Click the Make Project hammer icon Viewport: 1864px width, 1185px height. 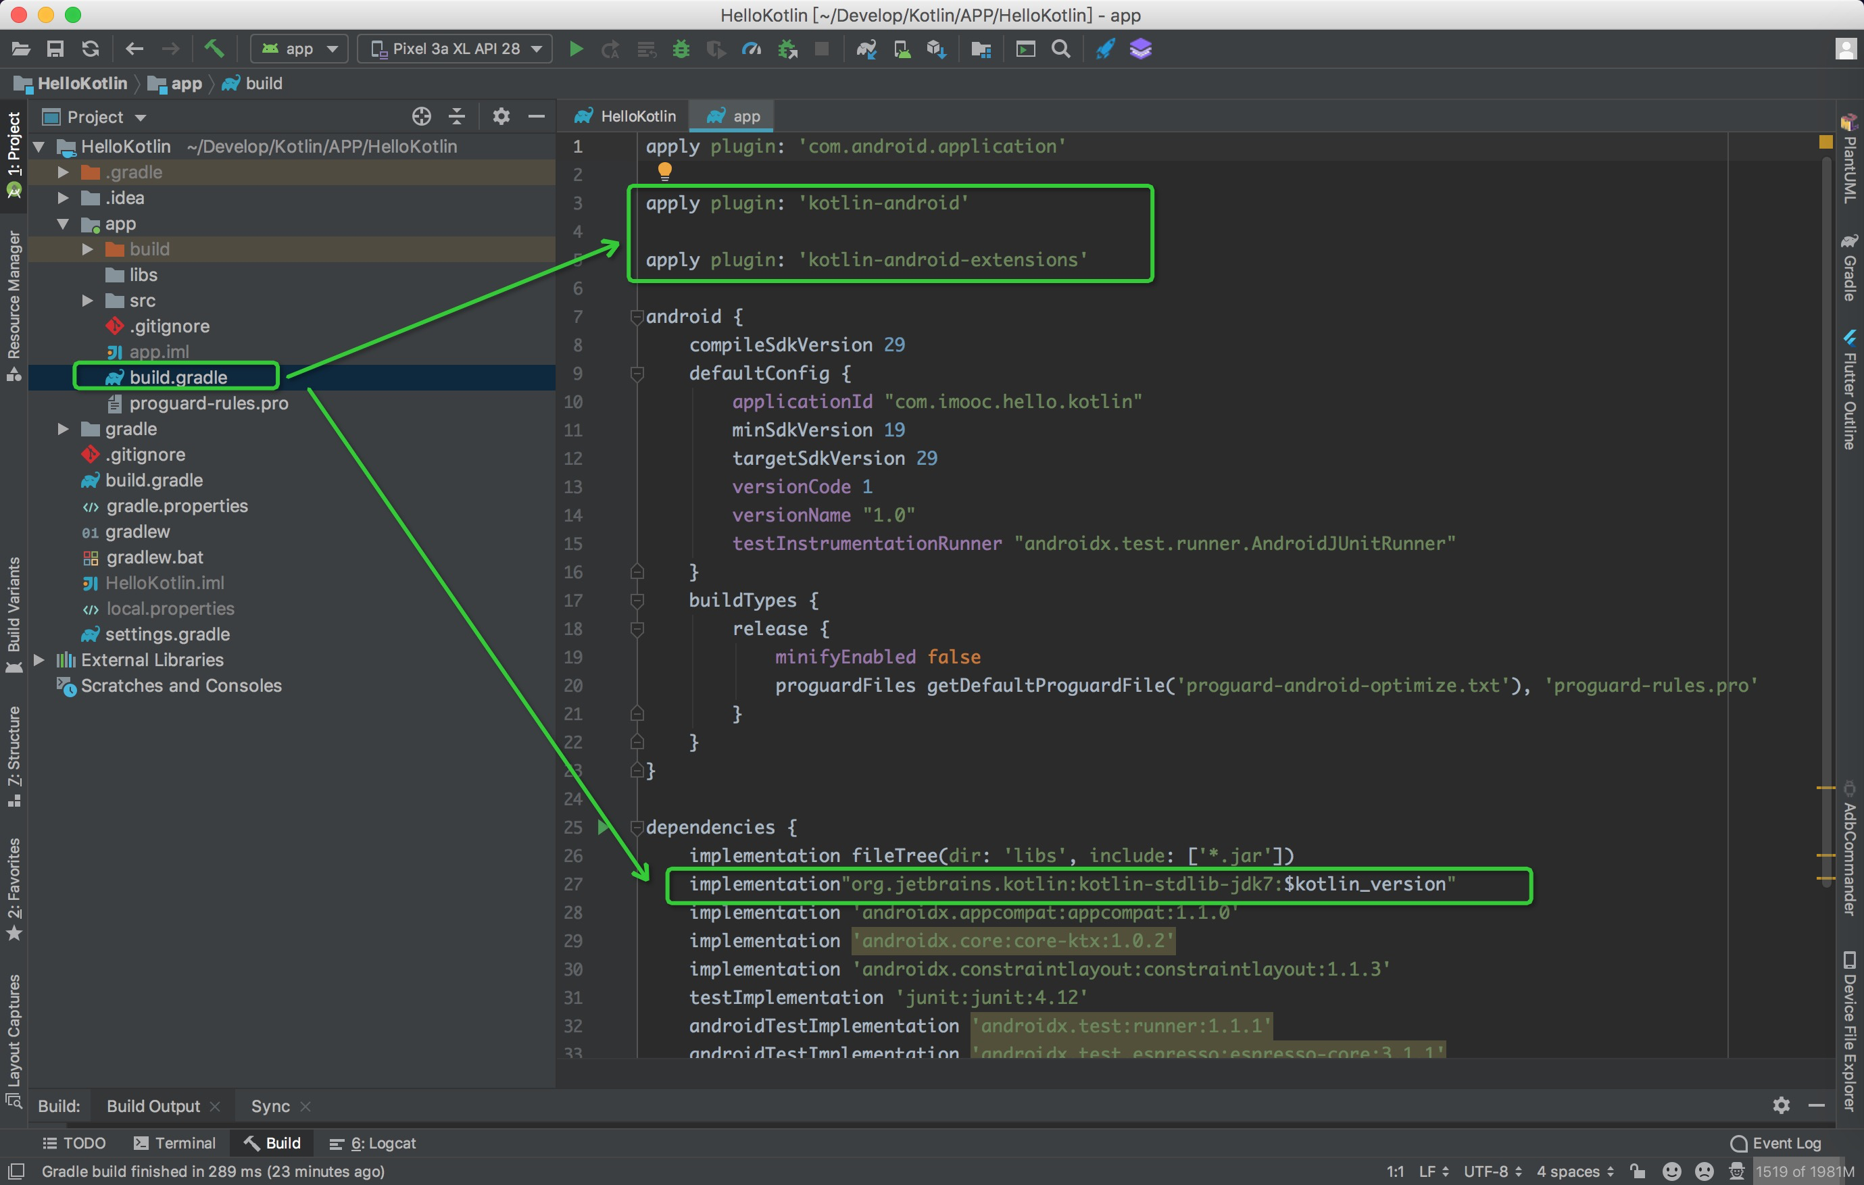[214, 49]
